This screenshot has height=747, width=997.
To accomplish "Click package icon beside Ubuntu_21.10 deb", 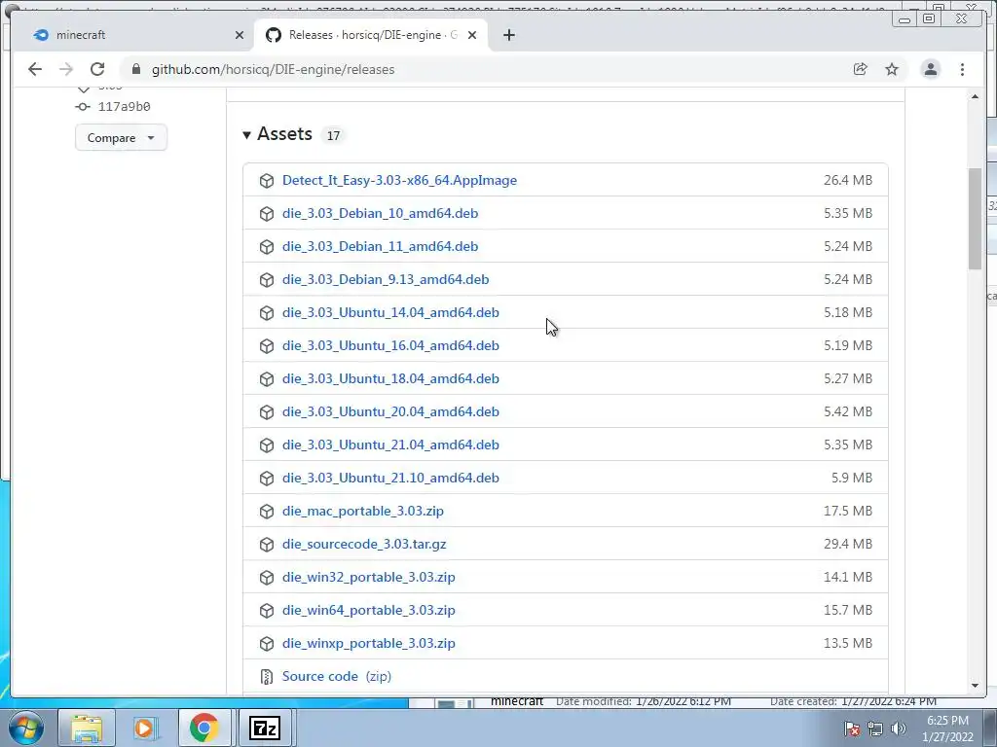I will click(x=267, y=479).
